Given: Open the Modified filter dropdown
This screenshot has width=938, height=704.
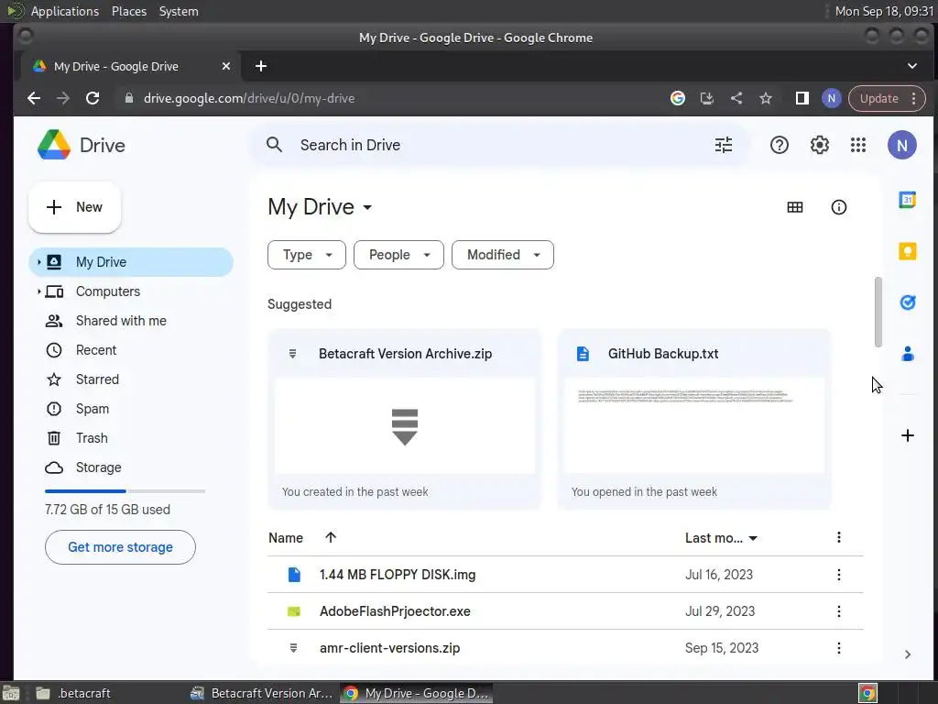Looking at the screenshot, I should pos(503,255).
